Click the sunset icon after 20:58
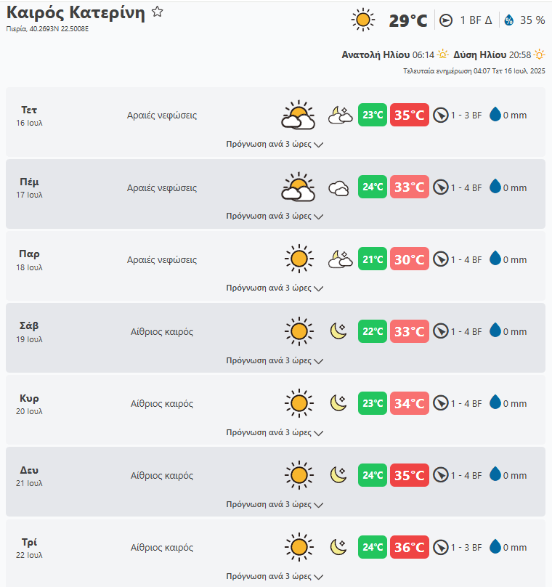552x587 pixels. point(539,54)
